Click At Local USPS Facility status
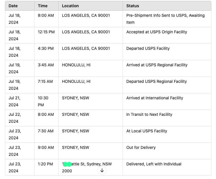Image resolution: width=216 pixels, height=179 pixels. (147, 131)
